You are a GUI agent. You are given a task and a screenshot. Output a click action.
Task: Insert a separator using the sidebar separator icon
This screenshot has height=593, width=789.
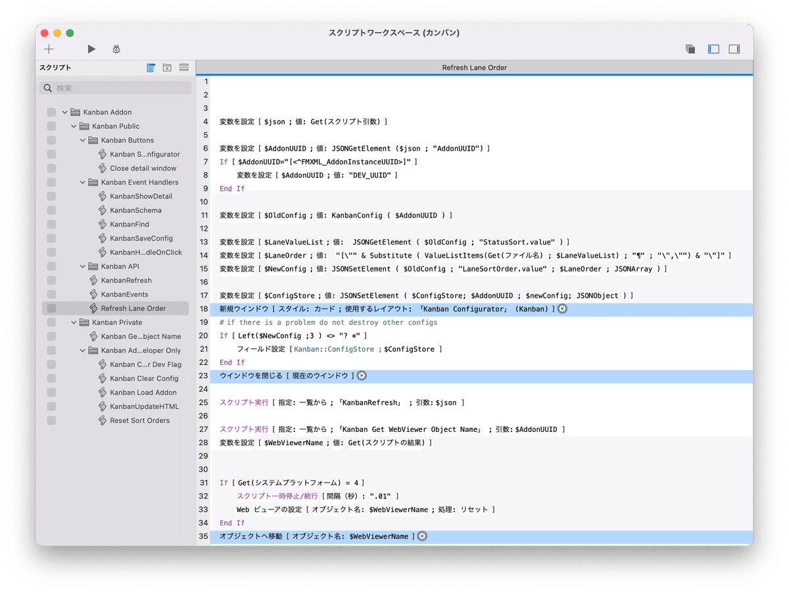(183, 67)
